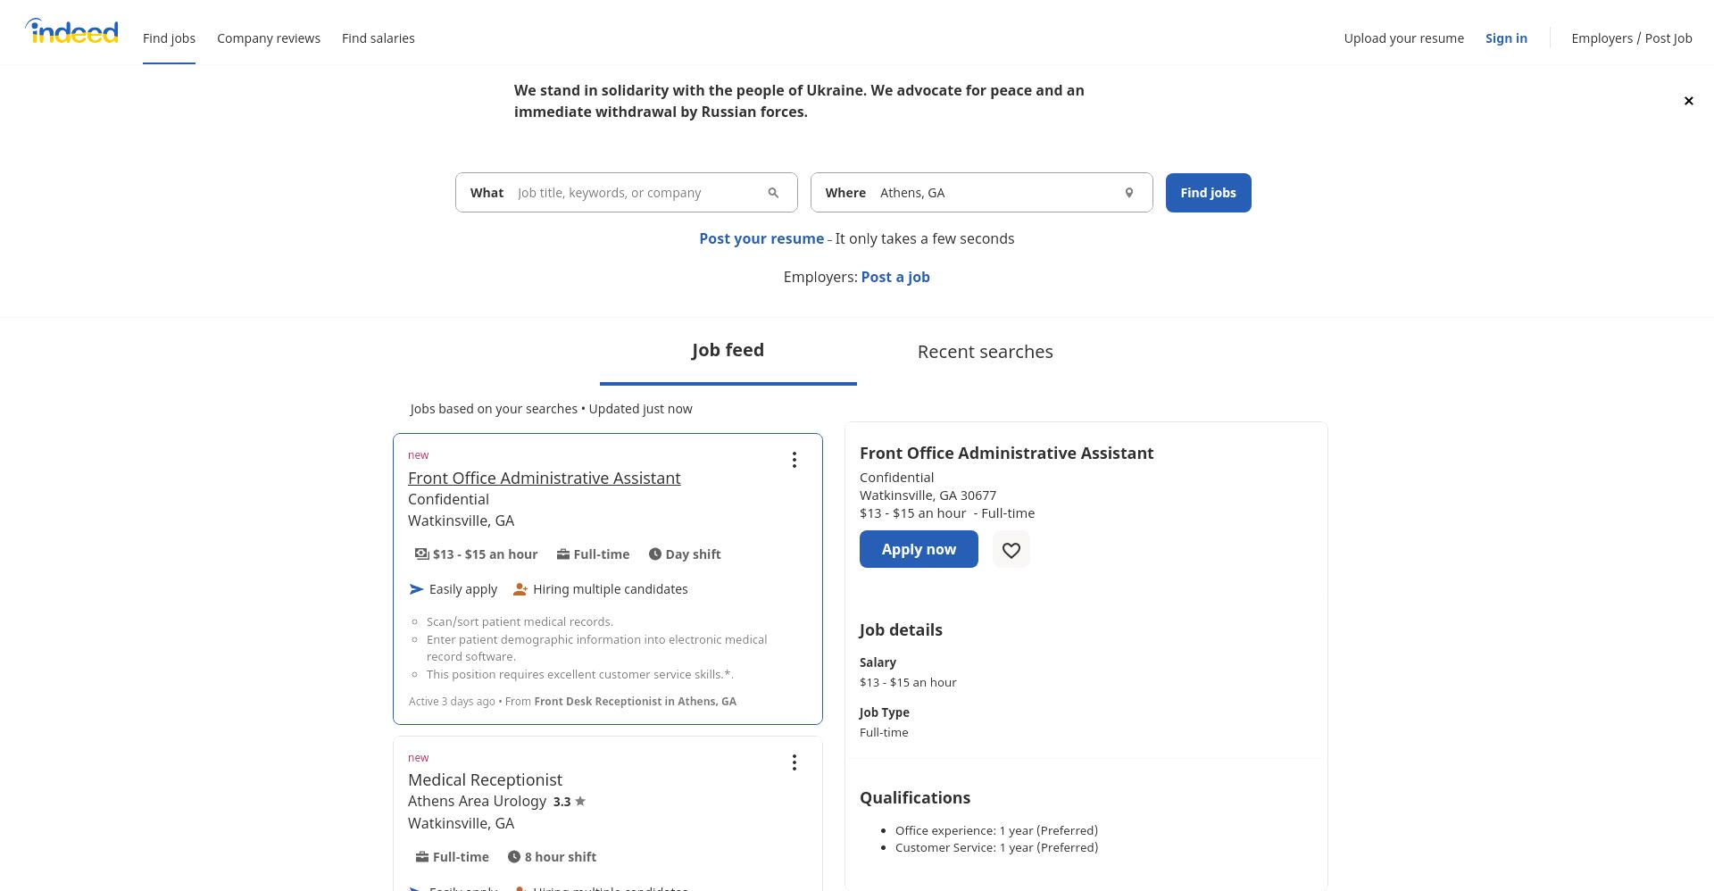Viewport: 1714px width, 891px height.
Task: Click the Apply now button
Action: (919, 549)
